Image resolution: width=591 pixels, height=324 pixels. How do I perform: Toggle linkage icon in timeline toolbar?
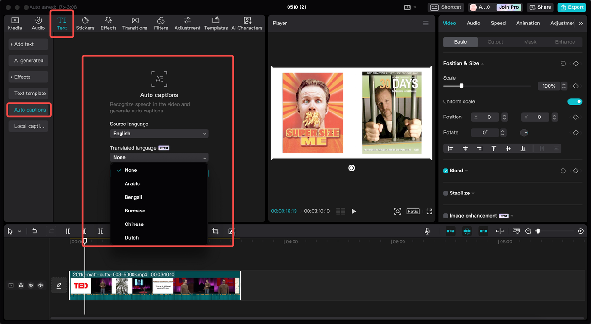pyautogui.click(x=483, y=230)
